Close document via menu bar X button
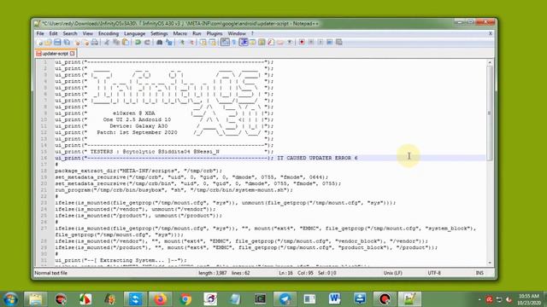 pos(490,33)
